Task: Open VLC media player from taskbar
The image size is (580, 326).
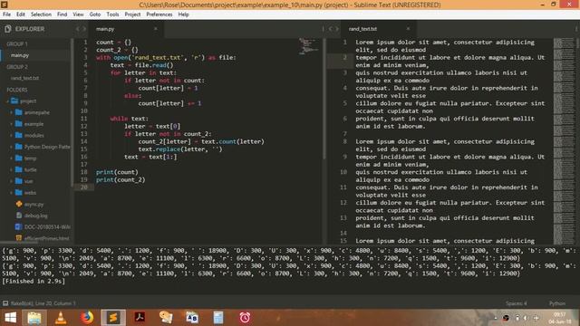Action: click(x=61, y=318)
